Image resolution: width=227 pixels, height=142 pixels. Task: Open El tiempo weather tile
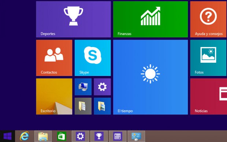[150, 77]
